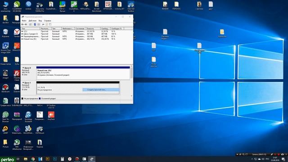Select the winbox desktop icon
The image size is (288, 162).
click(28, 5)
